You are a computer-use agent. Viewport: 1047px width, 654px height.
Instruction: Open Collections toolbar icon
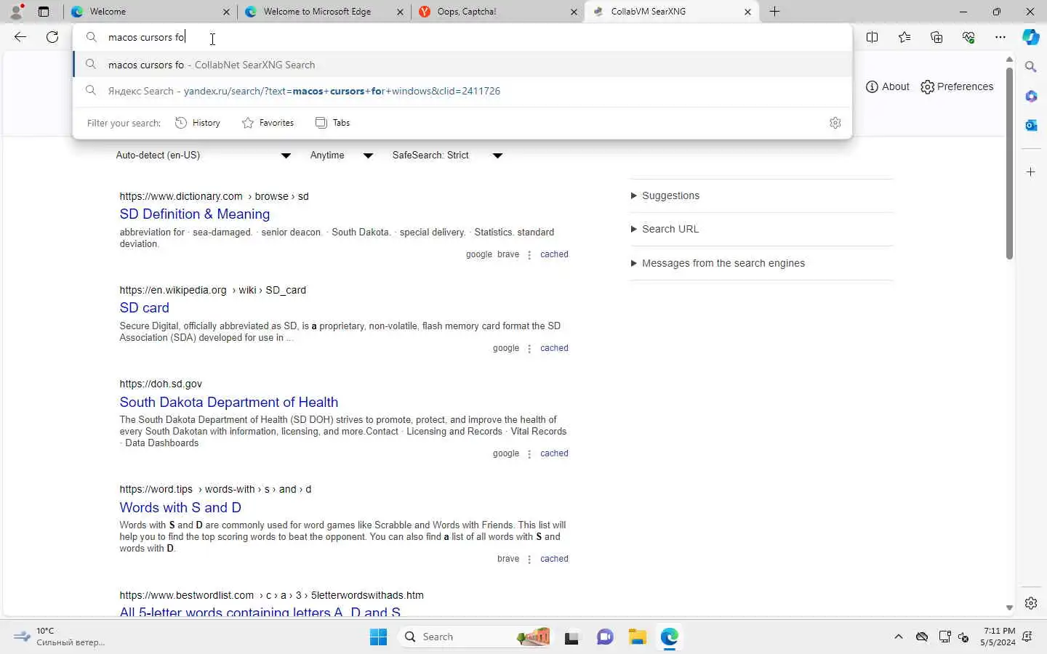[x=936, y=37]
